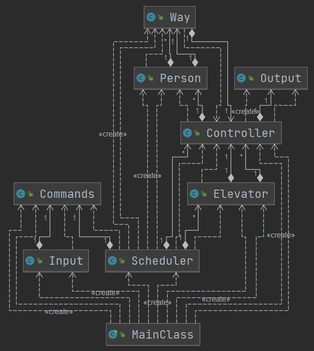The image size is (314, 351).
Task: Select the Way class node
Action: point(169,17)
